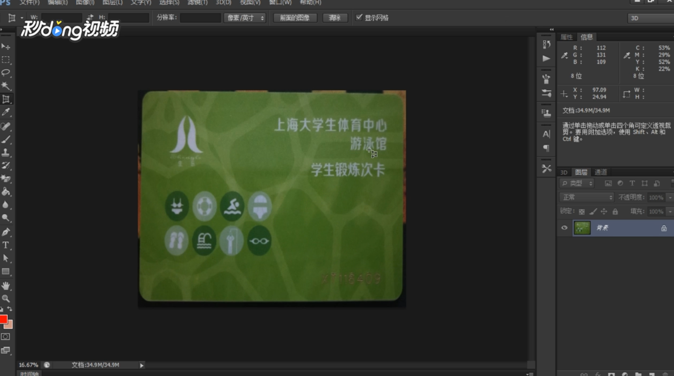Viewport: 674px width, 376px height.
Task: Toggle lock all padlock icon
Action: coord(615,211)
